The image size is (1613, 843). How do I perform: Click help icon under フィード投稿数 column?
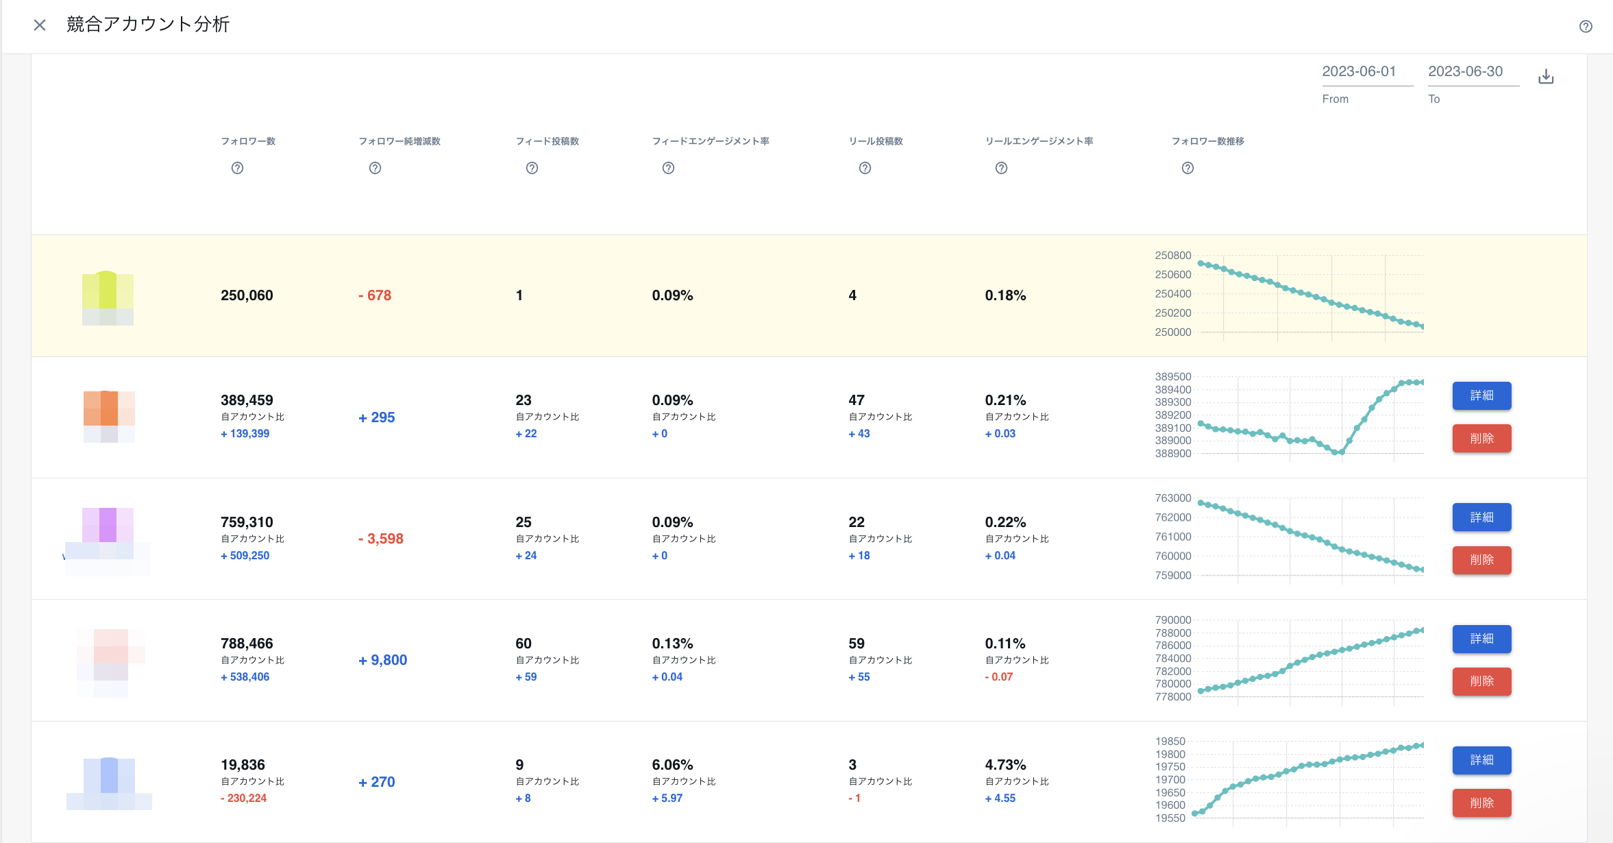(x=532, y=168)
